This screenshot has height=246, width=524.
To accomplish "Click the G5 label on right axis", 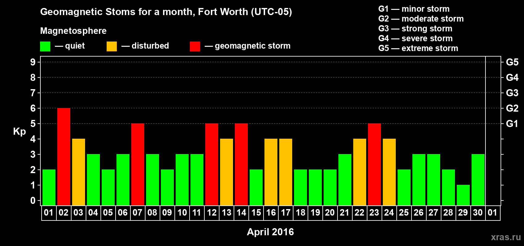I will (512, 62).
